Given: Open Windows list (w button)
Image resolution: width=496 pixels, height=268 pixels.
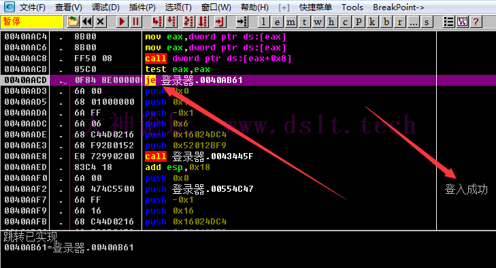Looking at the screenshot, I should click(318, 22).
